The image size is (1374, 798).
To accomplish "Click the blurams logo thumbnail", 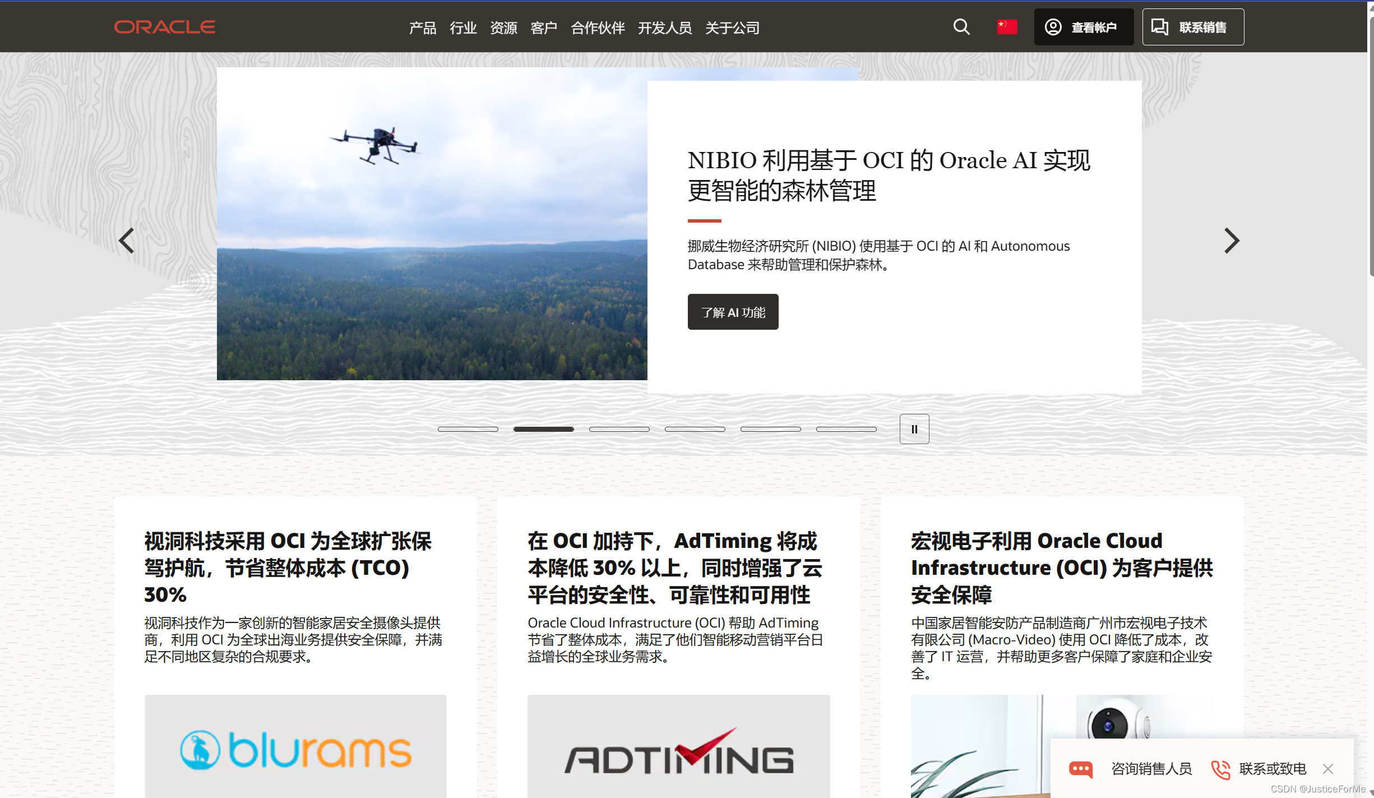I will click(x=295, y=749).
